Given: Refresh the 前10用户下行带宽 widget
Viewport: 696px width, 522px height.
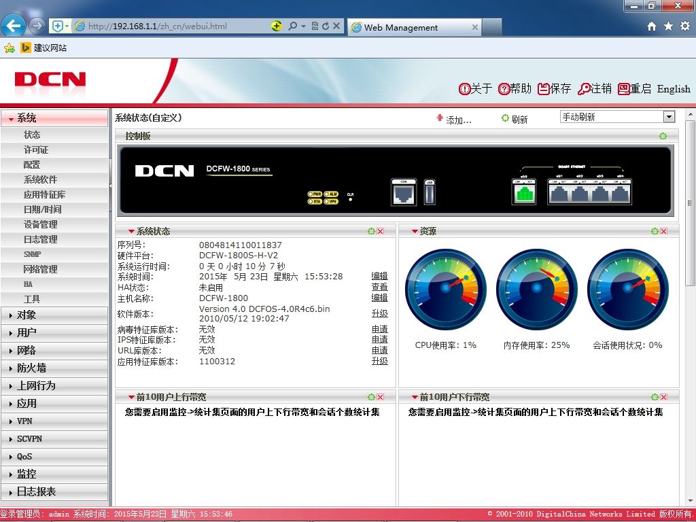Looking at the screenshot, I should (x=655, y=397).
